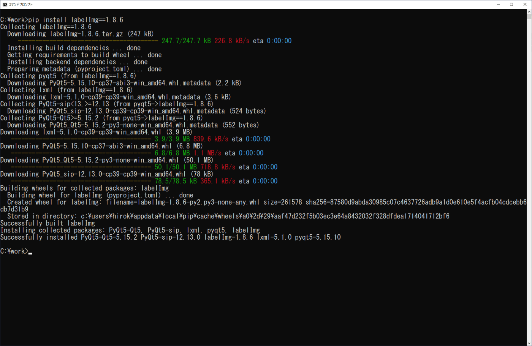Click the '247.7/247.7 kB' progress text
This screenshot has height=346, width=532.
tap(186, 41)
